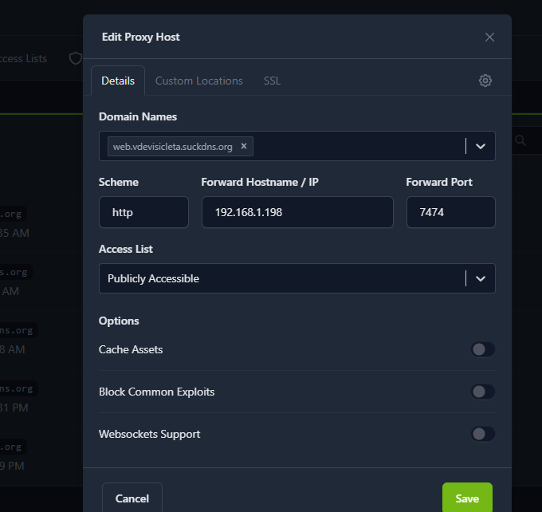Expand the Domain Names chevron arrow
This screenshot has height=512, width=542.
[x=481, y=146]
